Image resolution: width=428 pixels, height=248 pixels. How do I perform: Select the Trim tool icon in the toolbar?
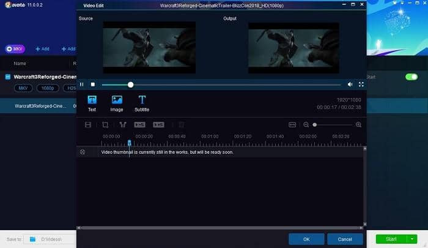click(122, 125)
